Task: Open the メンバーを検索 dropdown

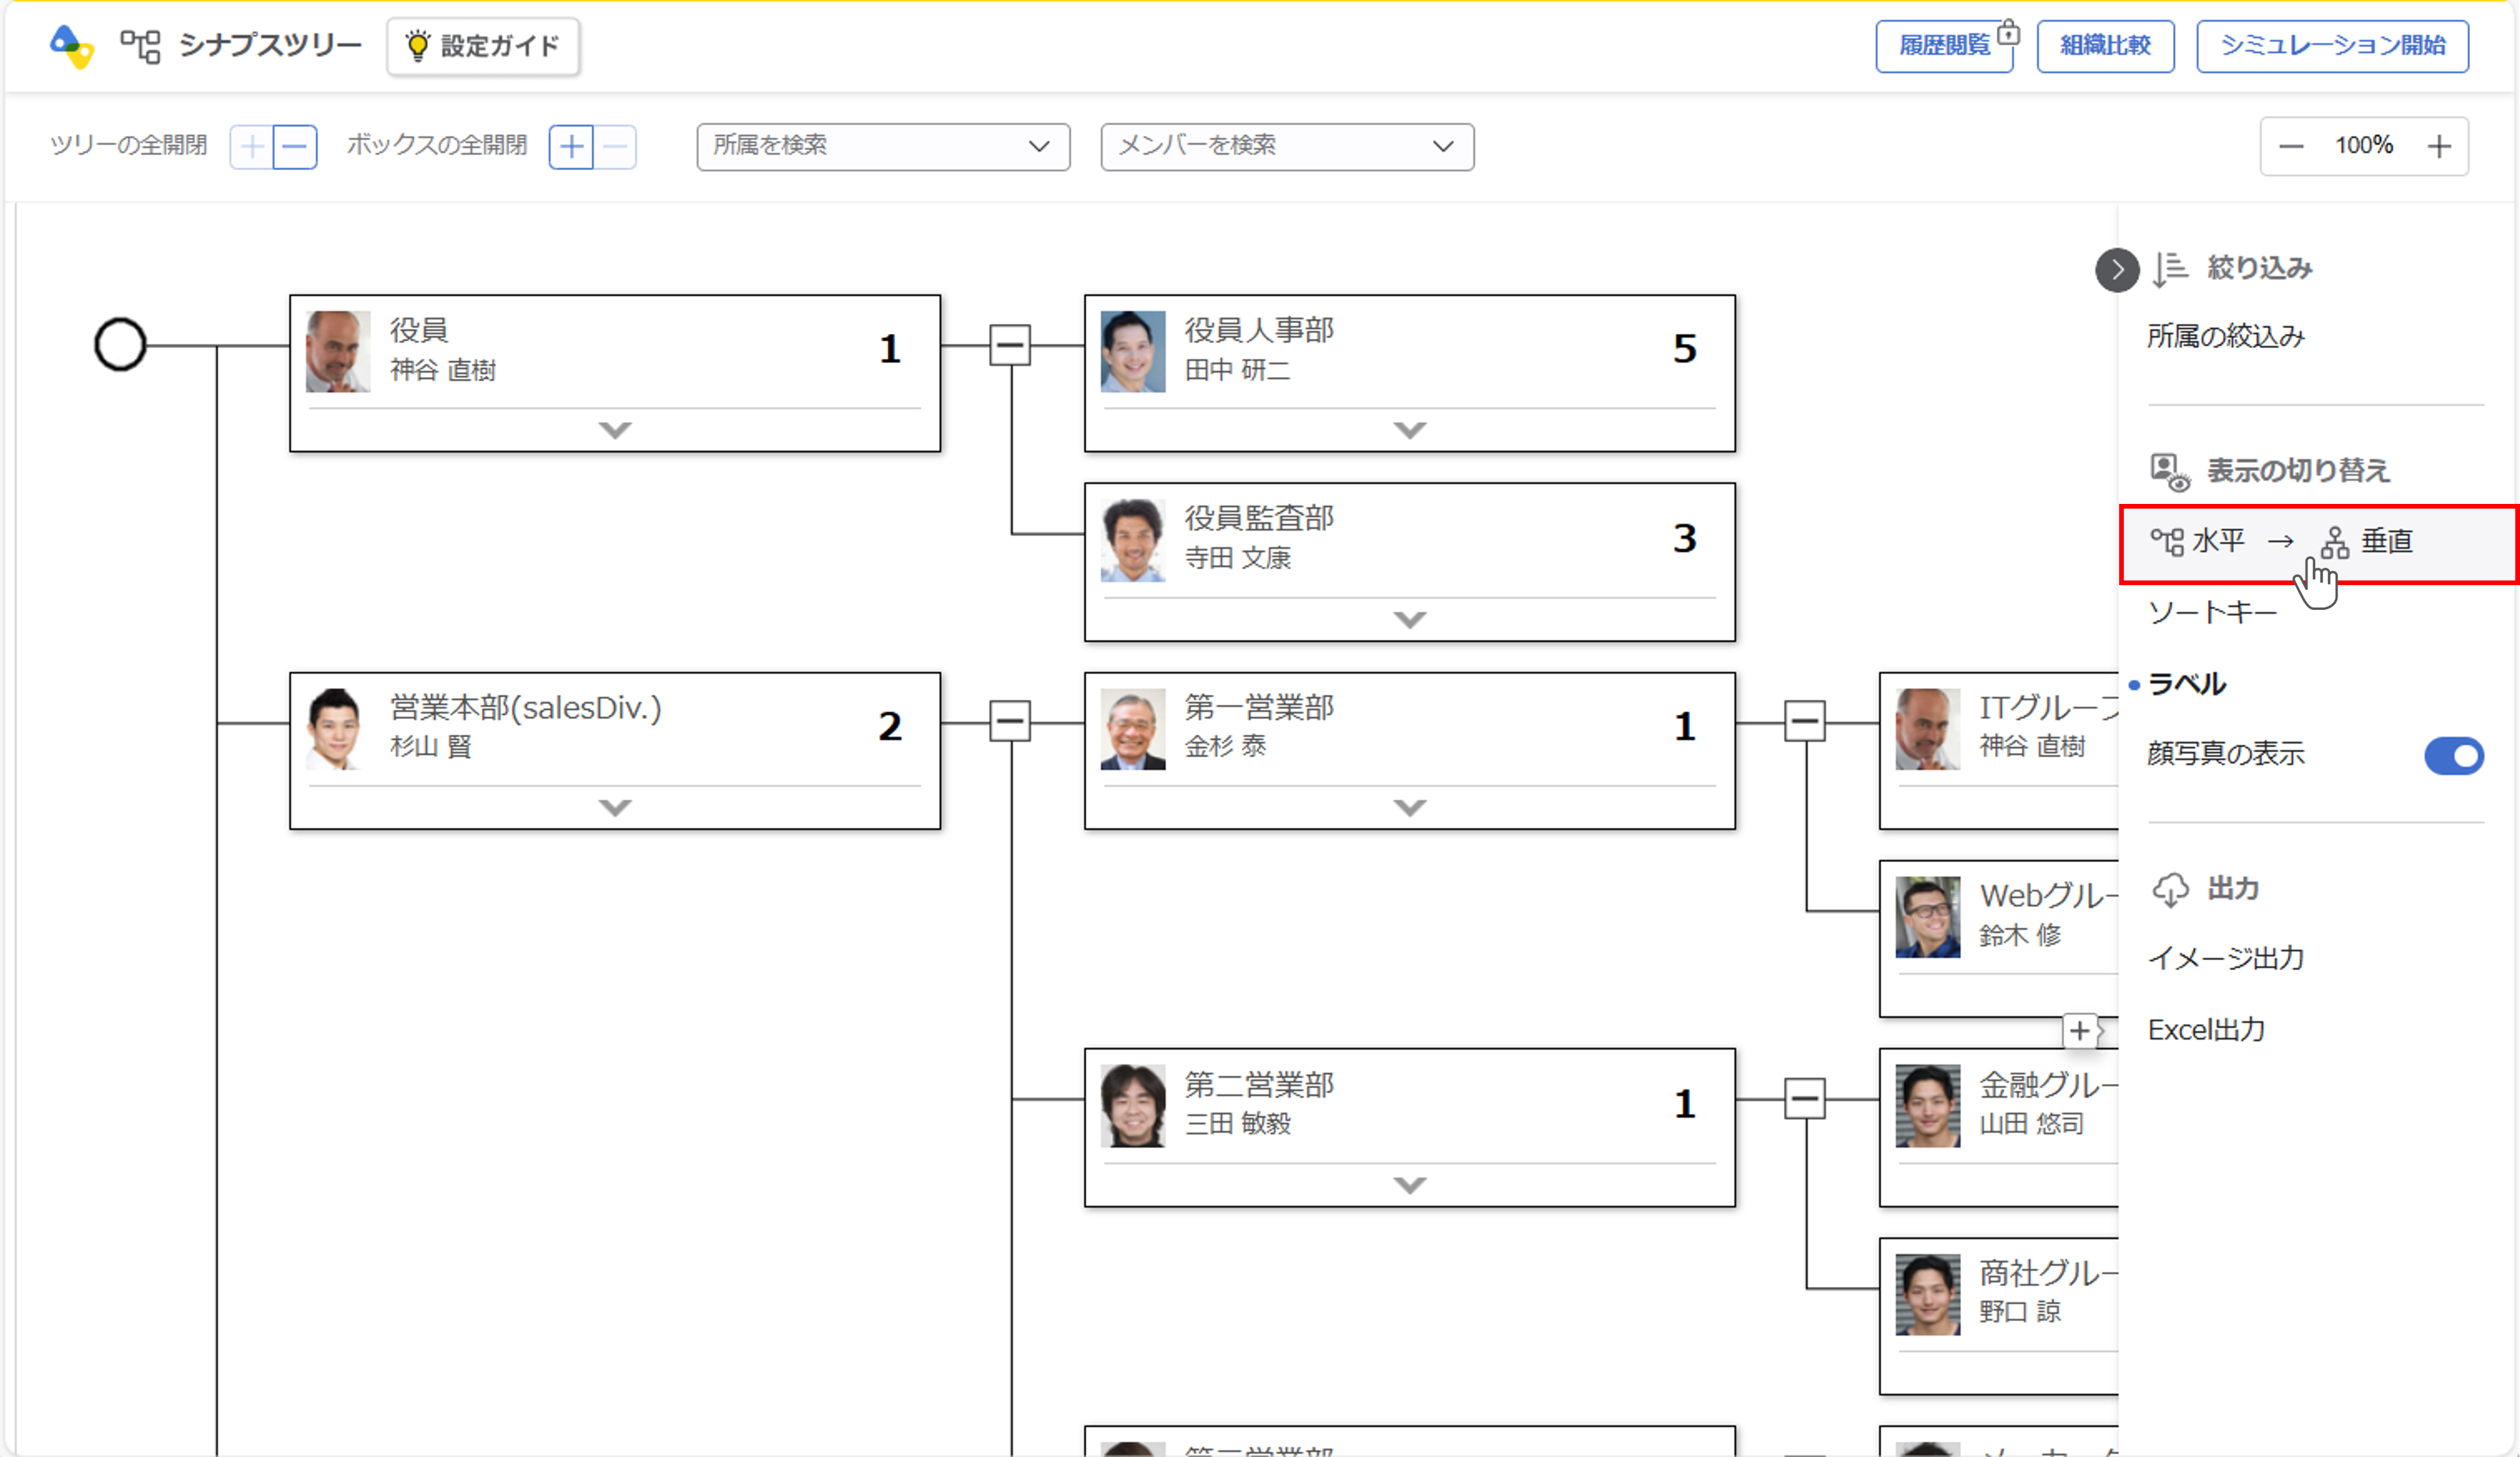Action: click(x=1286, y=147)
